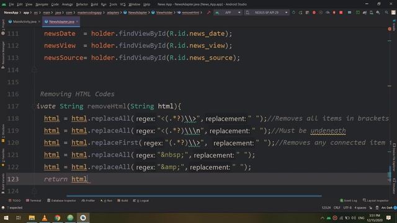Screen dimensions: 397x223
Task: Open the NEXUS 6P API 29 device dropdown
Action: click(x=267, y=12)
